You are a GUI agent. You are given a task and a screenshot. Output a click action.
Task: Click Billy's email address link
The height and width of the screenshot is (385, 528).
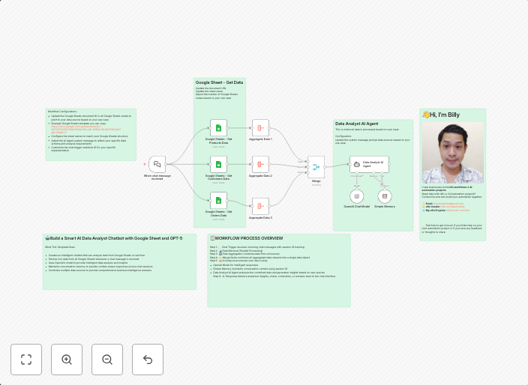448,204
